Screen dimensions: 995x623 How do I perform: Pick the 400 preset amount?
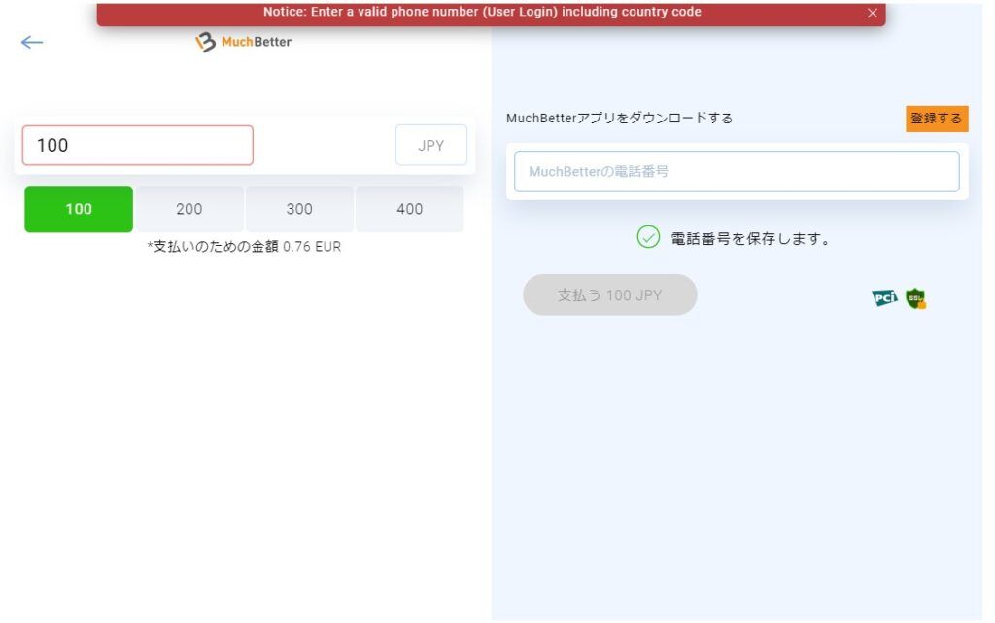point(409,209)
